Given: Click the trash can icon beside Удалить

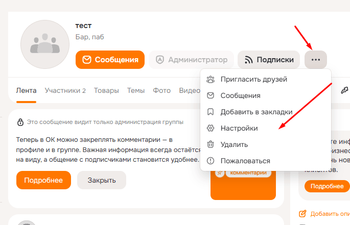Looking at the screenshot, I should [211, 144].
